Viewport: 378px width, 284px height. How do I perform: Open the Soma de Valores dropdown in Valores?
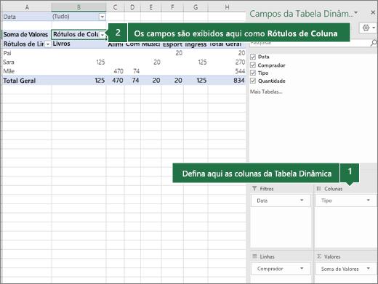click(x=369, y=268)
